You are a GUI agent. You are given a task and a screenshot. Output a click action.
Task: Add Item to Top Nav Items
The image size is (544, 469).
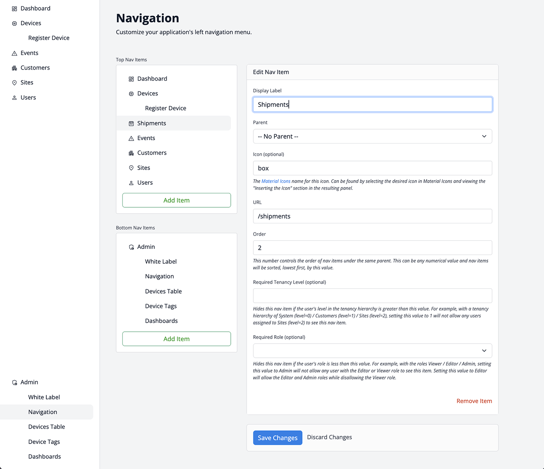(x=176, y=200)
